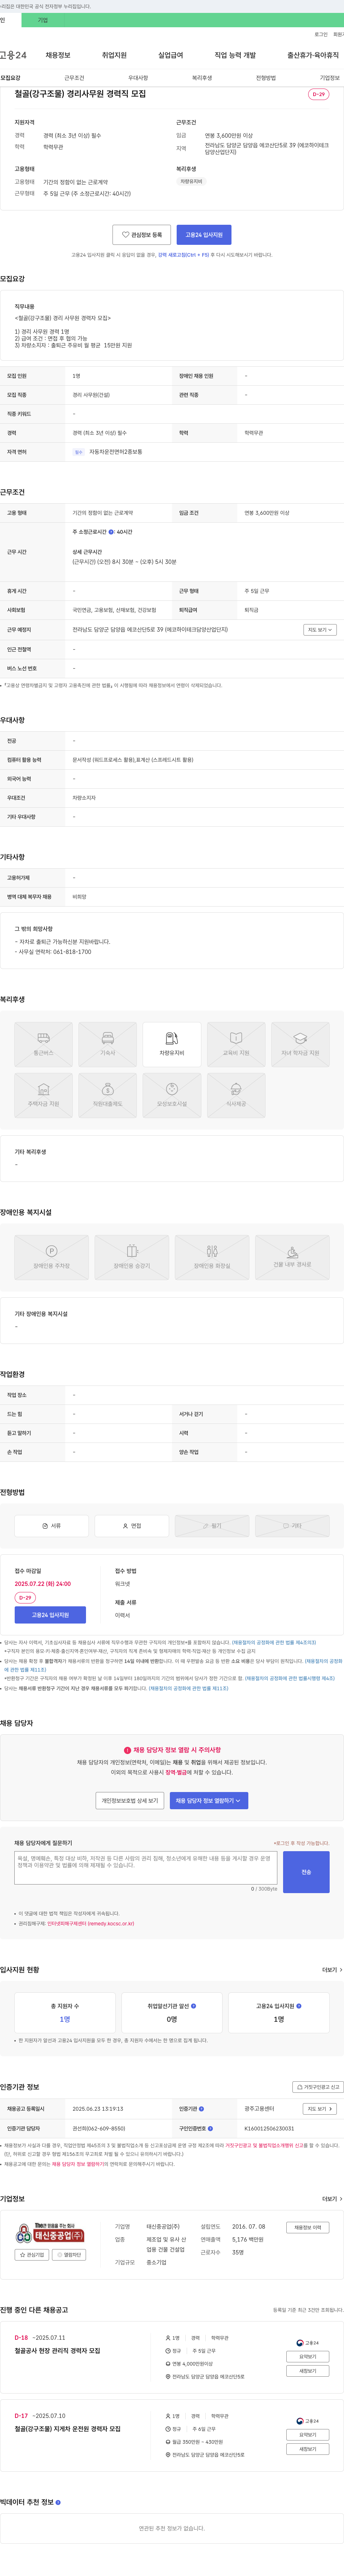Toggle 관심기업 star for 태신중공업
Image resolution: width=344 pixels, height=2576 pixels.
[32, 2255]
